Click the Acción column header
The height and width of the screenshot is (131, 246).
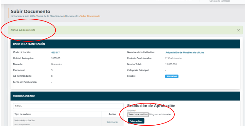tap(112, 114)
